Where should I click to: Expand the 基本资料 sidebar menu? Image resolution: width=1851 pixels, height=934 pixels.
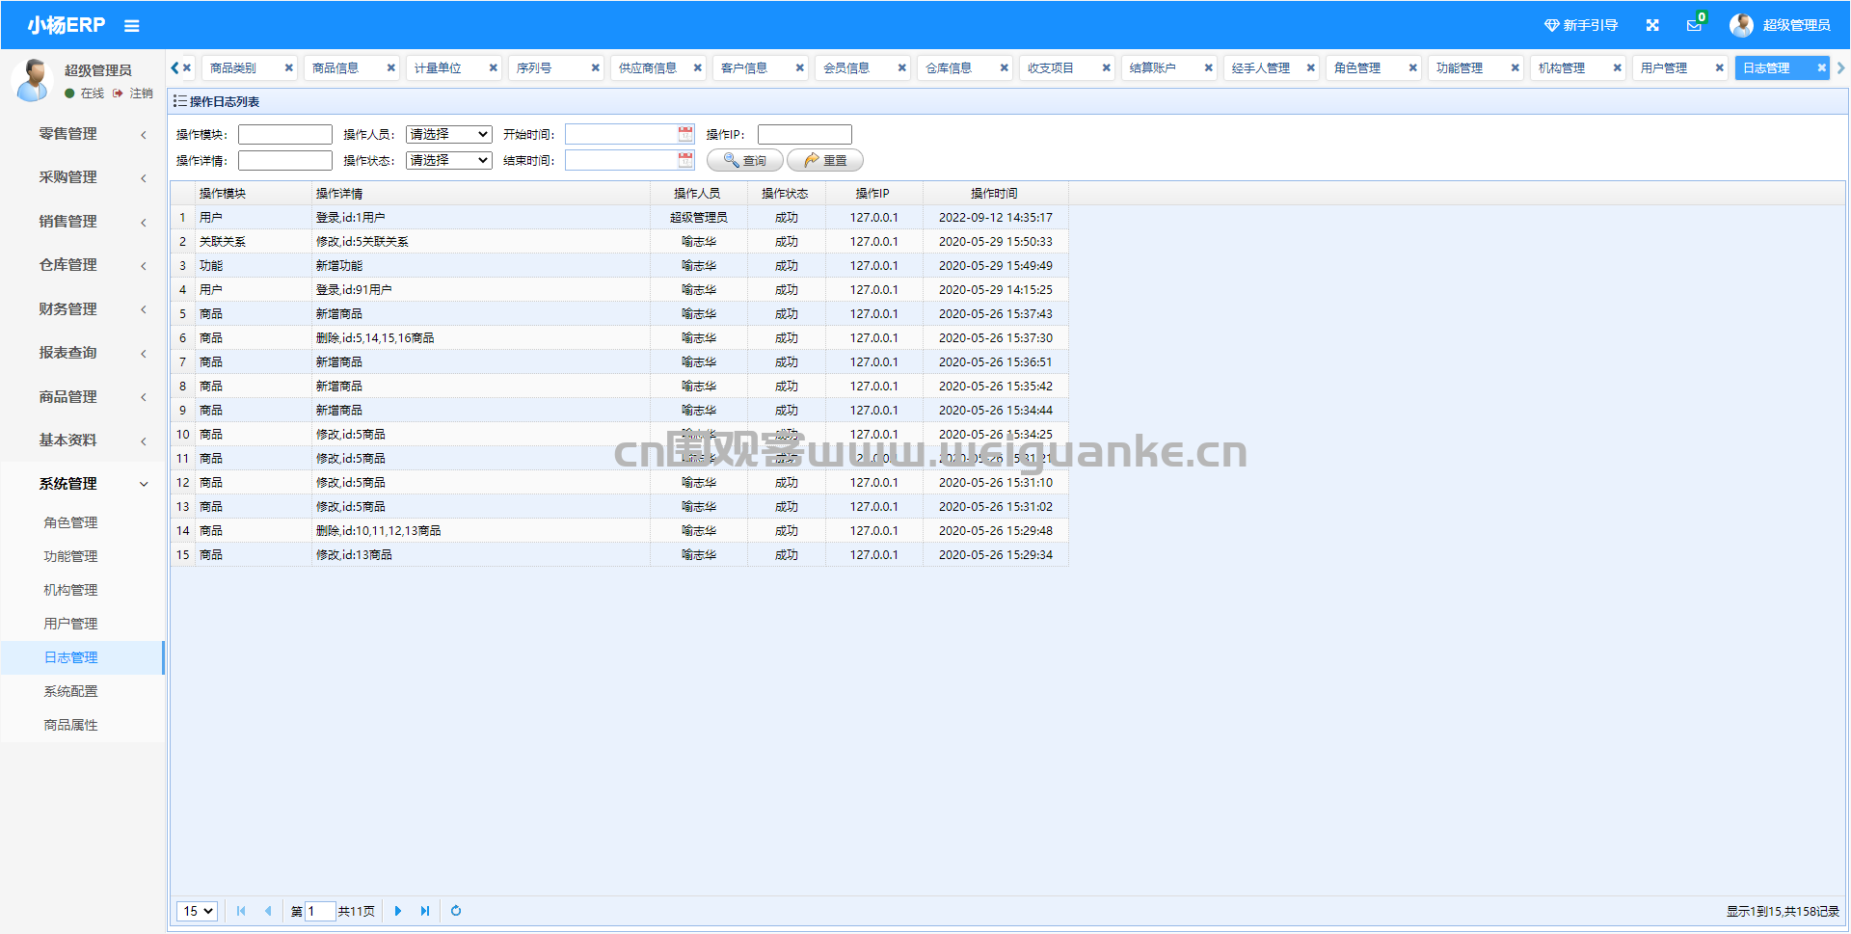pos(83,440)
